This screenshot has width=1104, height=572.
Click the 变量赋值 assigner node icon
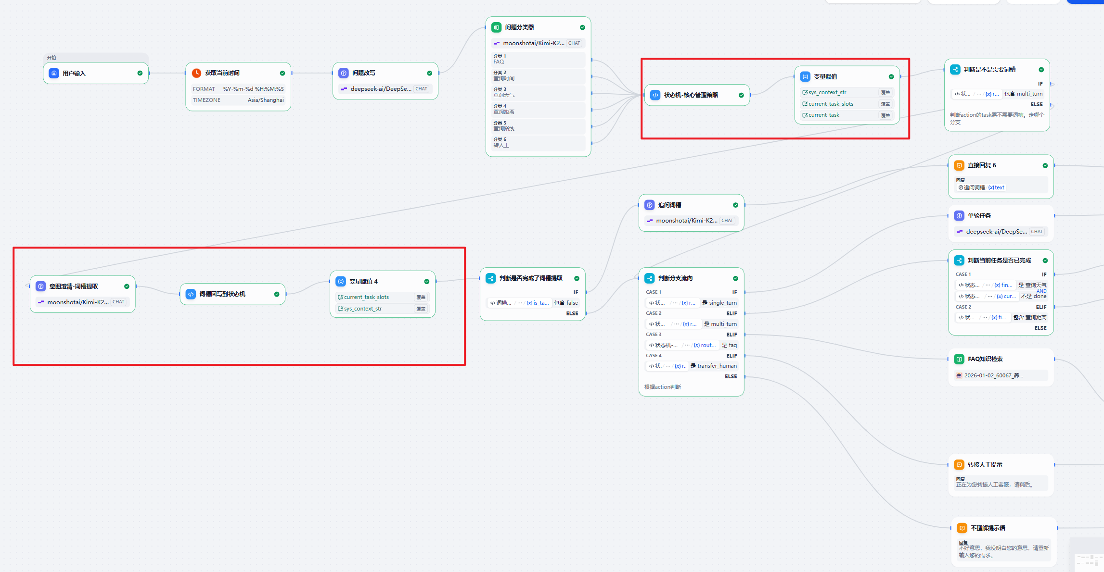click(x=805, y=77)
